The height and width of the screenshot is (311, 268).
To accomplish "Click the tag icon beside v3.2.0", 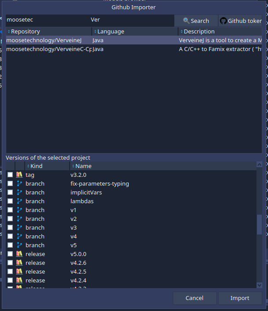I will point(19,175).
